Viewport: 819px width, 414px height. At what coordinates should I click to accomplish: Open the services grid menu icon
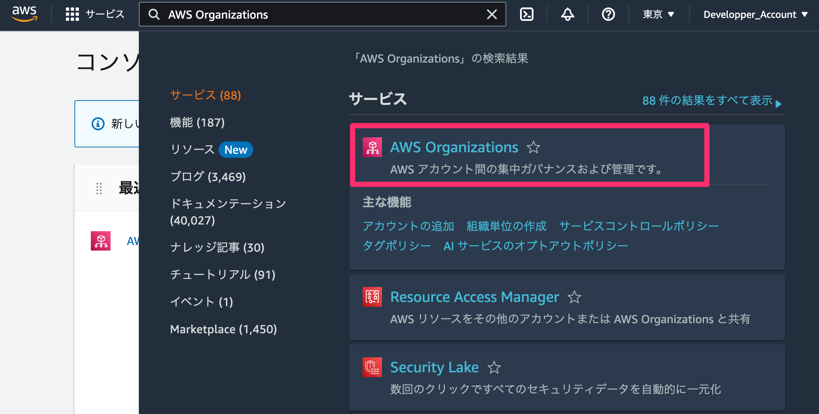click(x=72, y=15)
